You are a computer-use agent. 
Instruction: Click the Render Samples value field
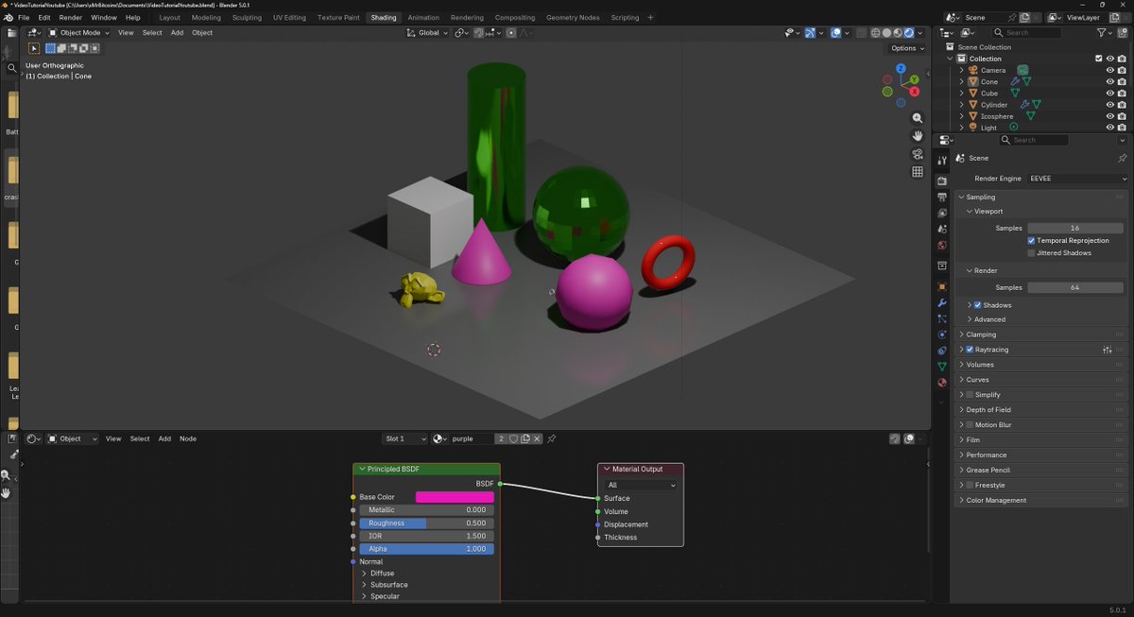[x=1075, y=287]
